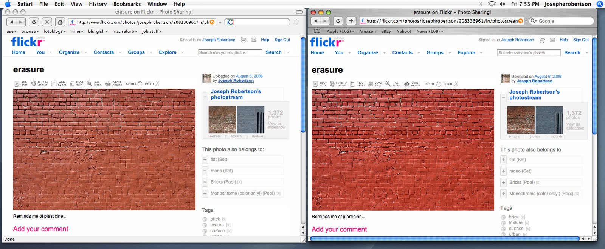Open File menu in menu bar
This screenshot has height=249, width=605.
(43, 4)
